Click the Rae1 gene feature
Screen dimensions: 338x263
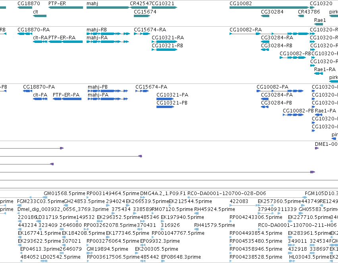point(319,24)
